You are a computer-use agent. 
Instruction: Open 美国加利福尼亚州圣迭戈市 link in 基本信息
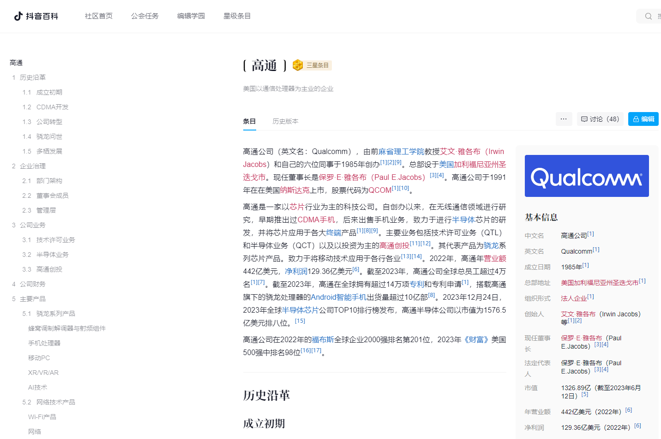(x=600, y=283)
